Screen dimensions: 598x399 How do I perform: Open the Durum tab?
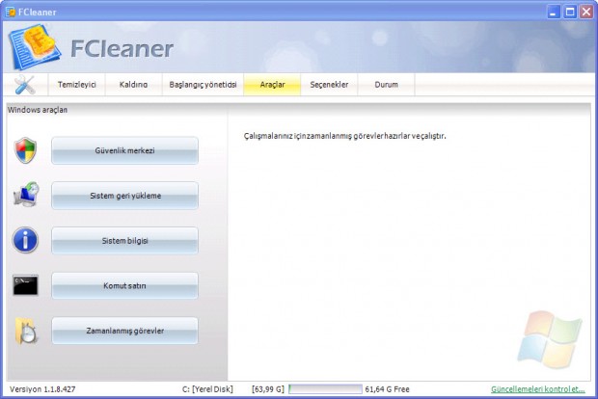pos(386,85)
